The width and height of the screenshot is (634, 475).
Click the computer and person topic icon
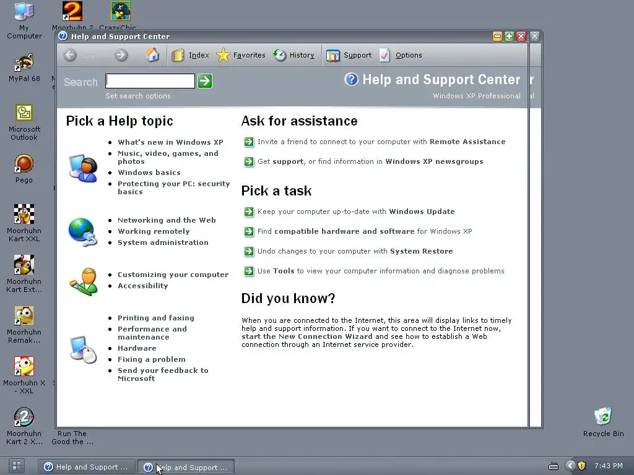click(84, 168)
